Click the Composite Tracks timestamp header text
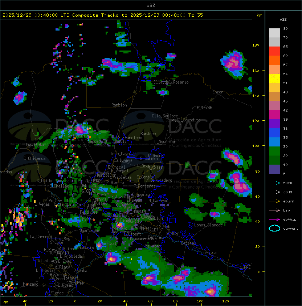This screenshot has height=306, width=302. click(103, 15)
